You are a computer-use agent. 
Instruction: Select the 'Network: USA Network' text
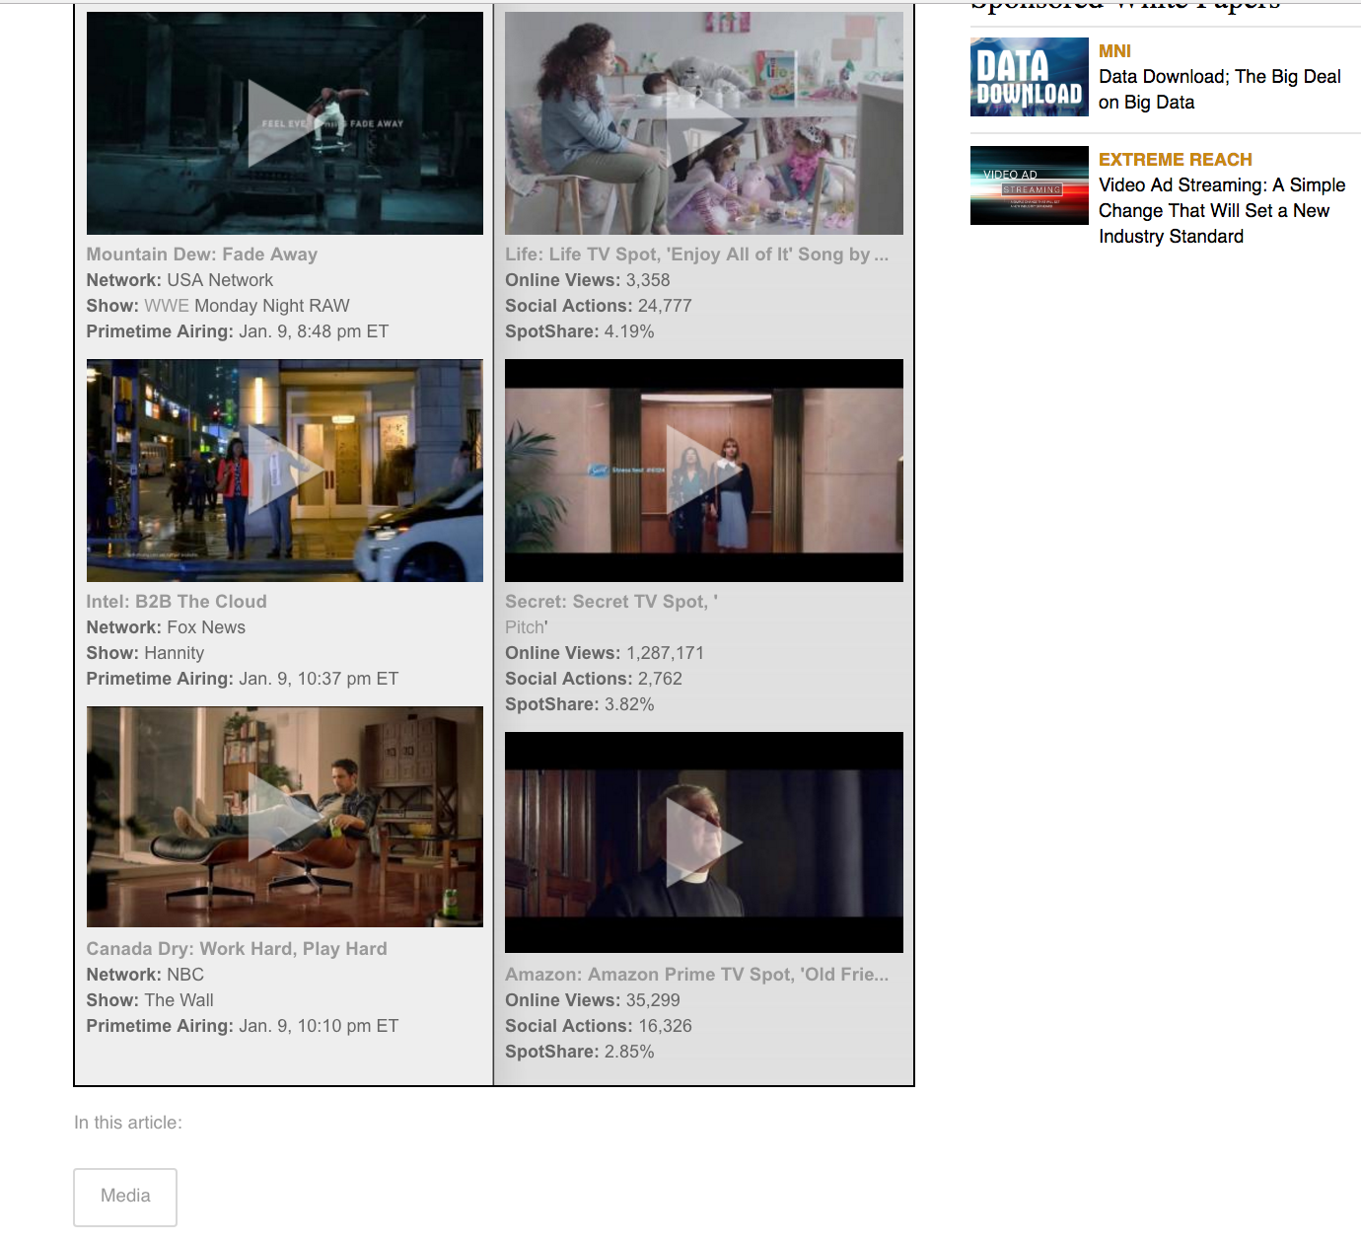pyautogui.click(x=179, y=280)
